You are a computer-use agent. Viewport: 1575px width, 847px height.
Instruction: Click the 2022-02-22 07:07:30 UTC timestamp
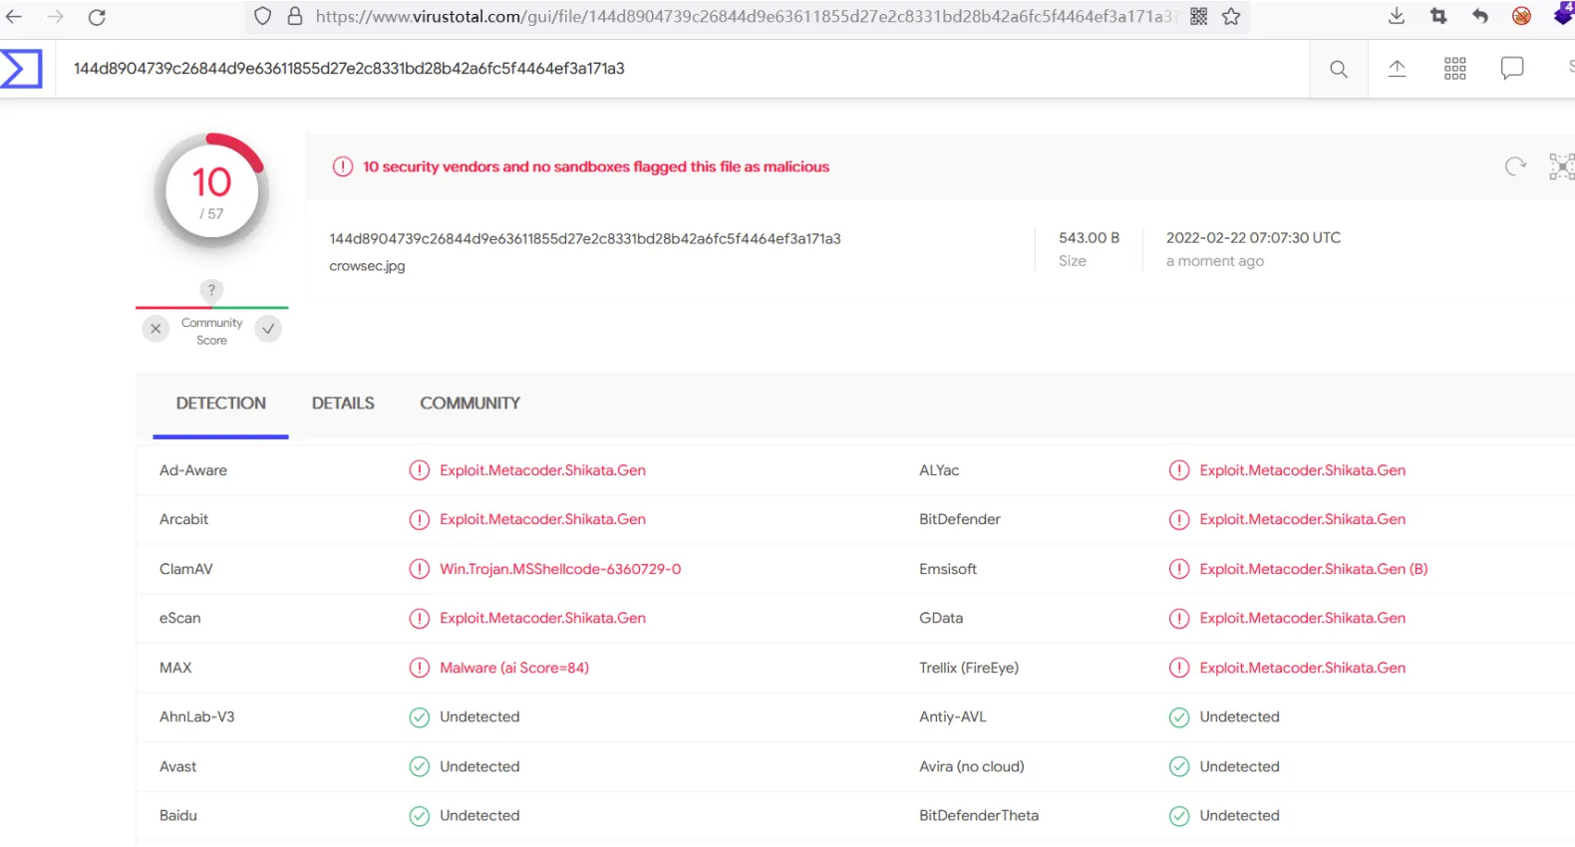coord(1253,238)
